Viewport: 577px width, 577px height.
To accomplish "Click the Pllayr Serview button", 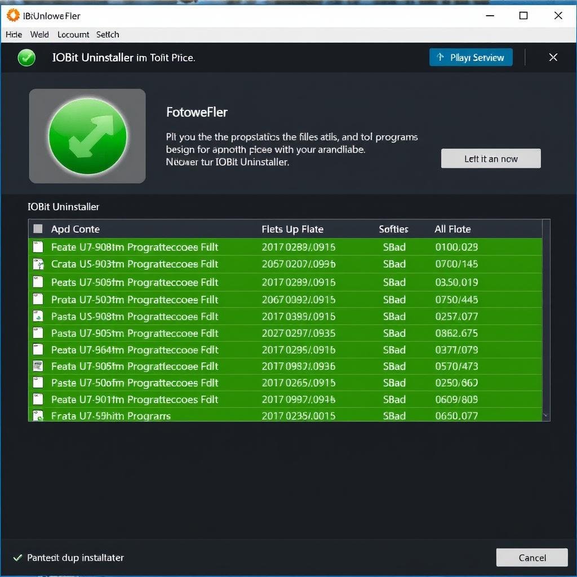I will pos(471,57).
